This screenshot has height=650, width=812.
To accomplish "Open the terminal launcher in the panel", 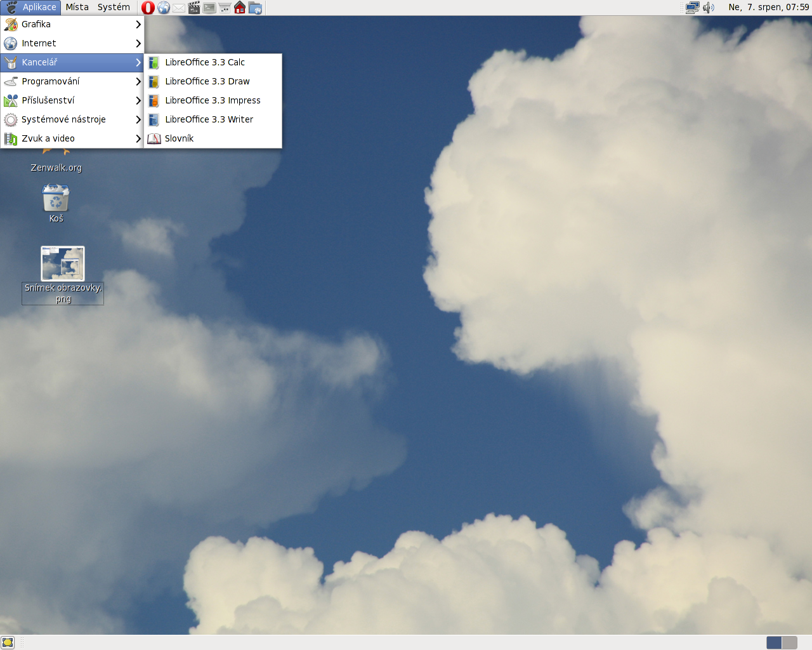I will point(209,8).
